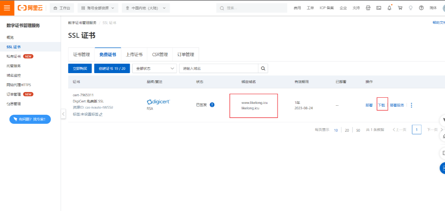The image size is (445, 211).
Task: Click the 上一页 previous page button
Action: (x=399, y=130)
